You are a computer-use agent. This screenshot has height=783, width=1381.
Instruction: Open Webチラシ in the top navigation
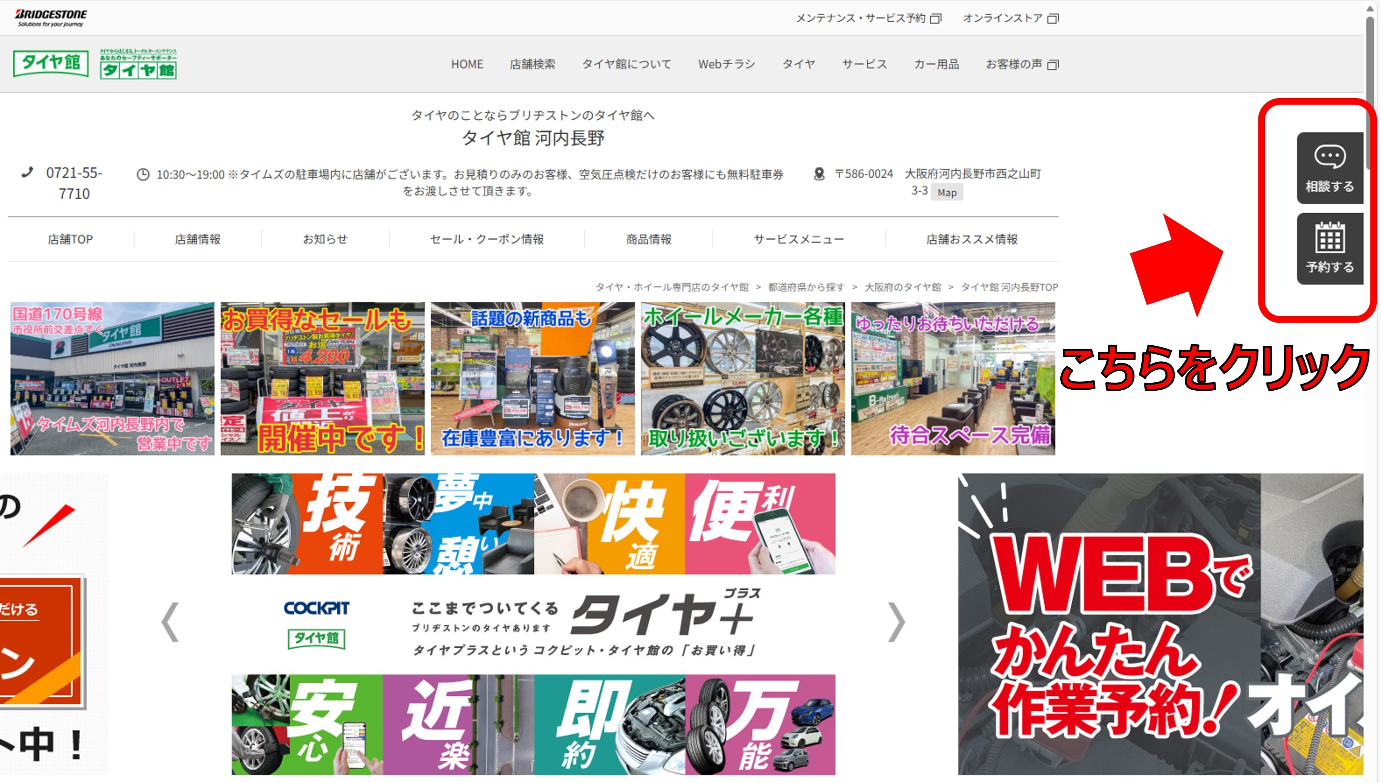pos(727,64)
